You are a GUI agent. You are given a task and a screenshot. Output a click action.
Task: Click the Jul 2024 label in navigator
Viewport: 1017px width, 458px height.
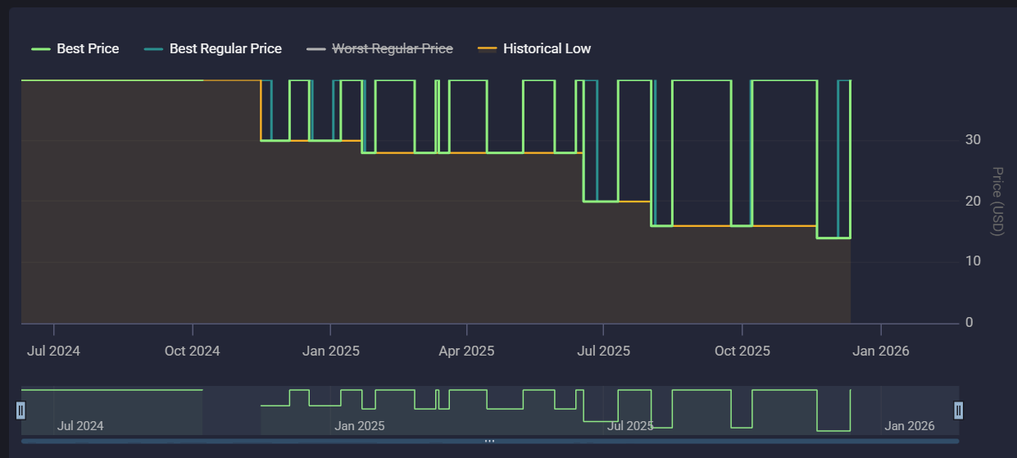click(80, 426)
